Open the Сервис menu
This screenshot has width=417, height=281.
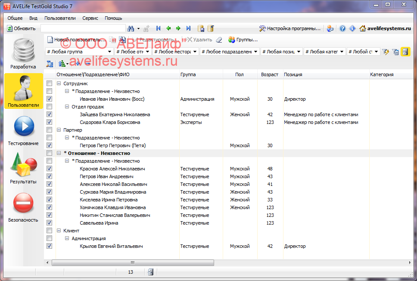click(90, 18)
